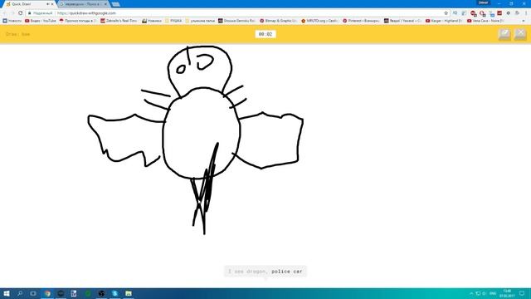Open the Windows Start menu

(6, 293)
